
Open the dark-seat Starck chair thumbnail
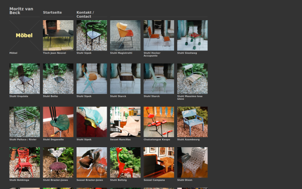[x=125, y=79]
